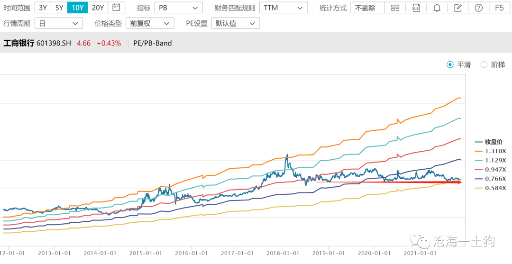Open the custom date range calendar icon

pos(116,8)
